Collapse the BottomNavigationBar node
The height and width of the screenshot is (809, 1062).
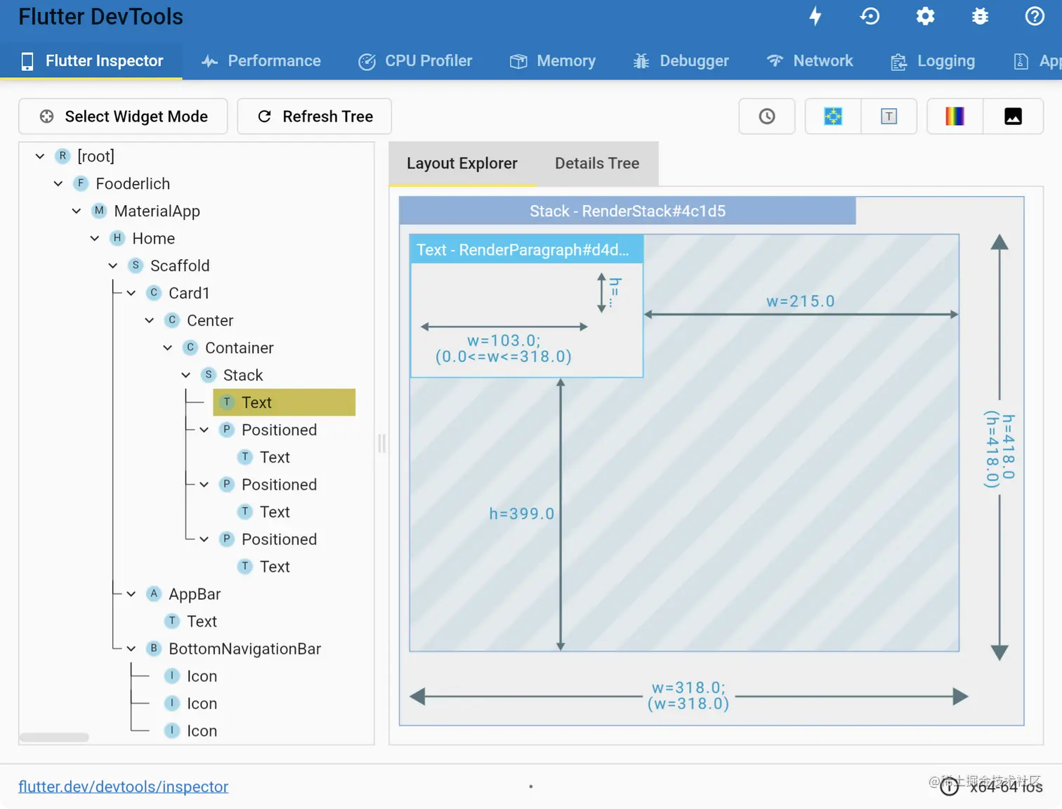point(131,650)
